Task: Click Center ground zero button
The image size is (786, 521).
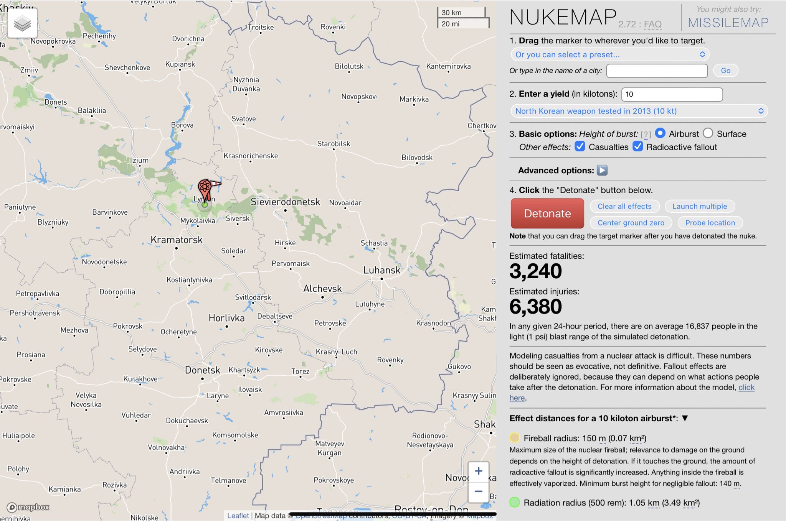Action: pos(631,223)
